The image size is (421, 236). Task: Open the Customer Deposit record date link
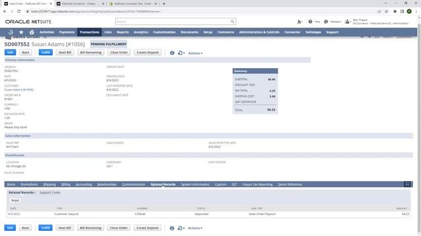point(14,214)
